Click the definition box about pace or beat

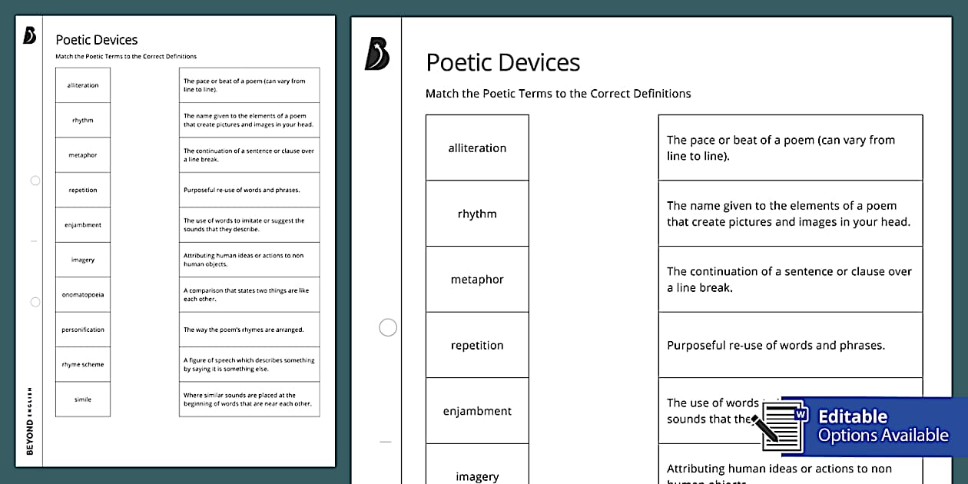click(x=790, y=147)
